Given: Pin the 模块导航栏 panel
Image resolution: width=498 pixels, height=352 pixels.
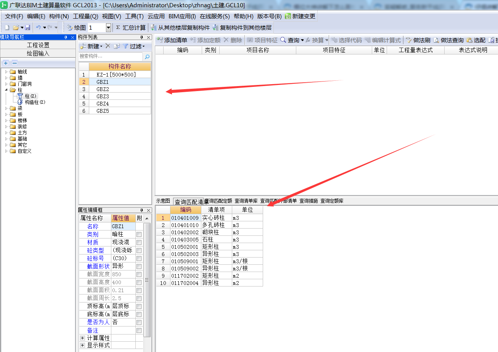Looking at the screenshot, I should [x=66, y=37].
